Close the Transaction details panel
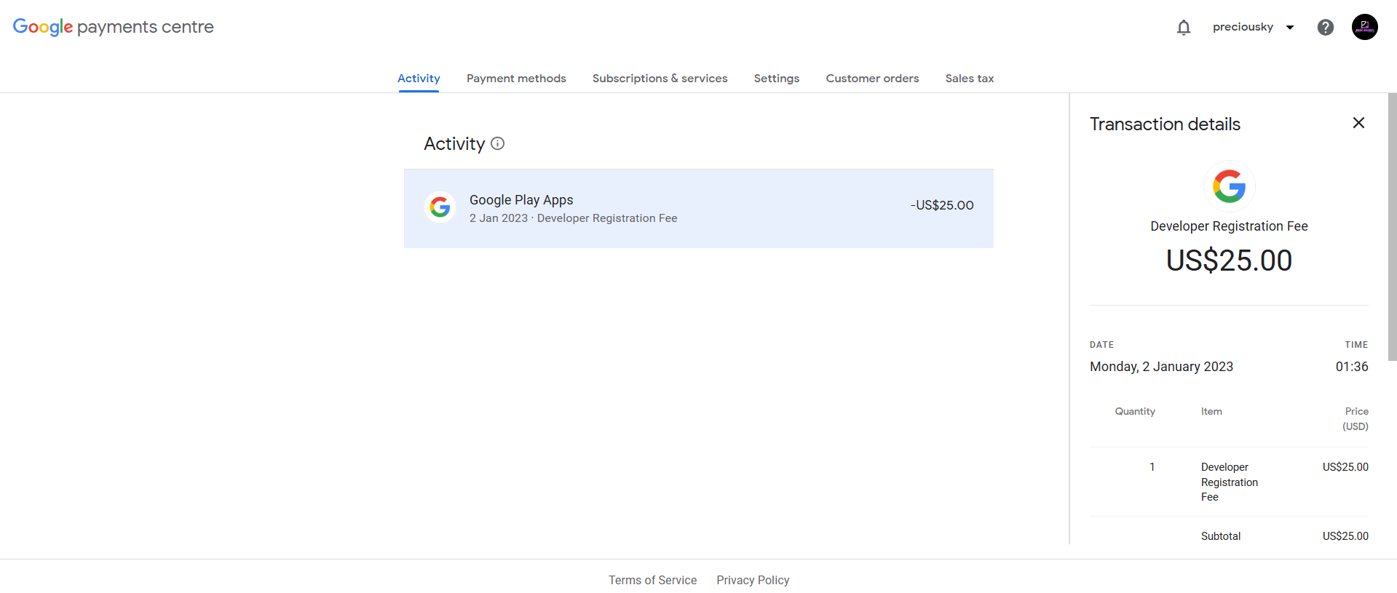This screenshot has width=1397, height=593. tap(1358, 123)
